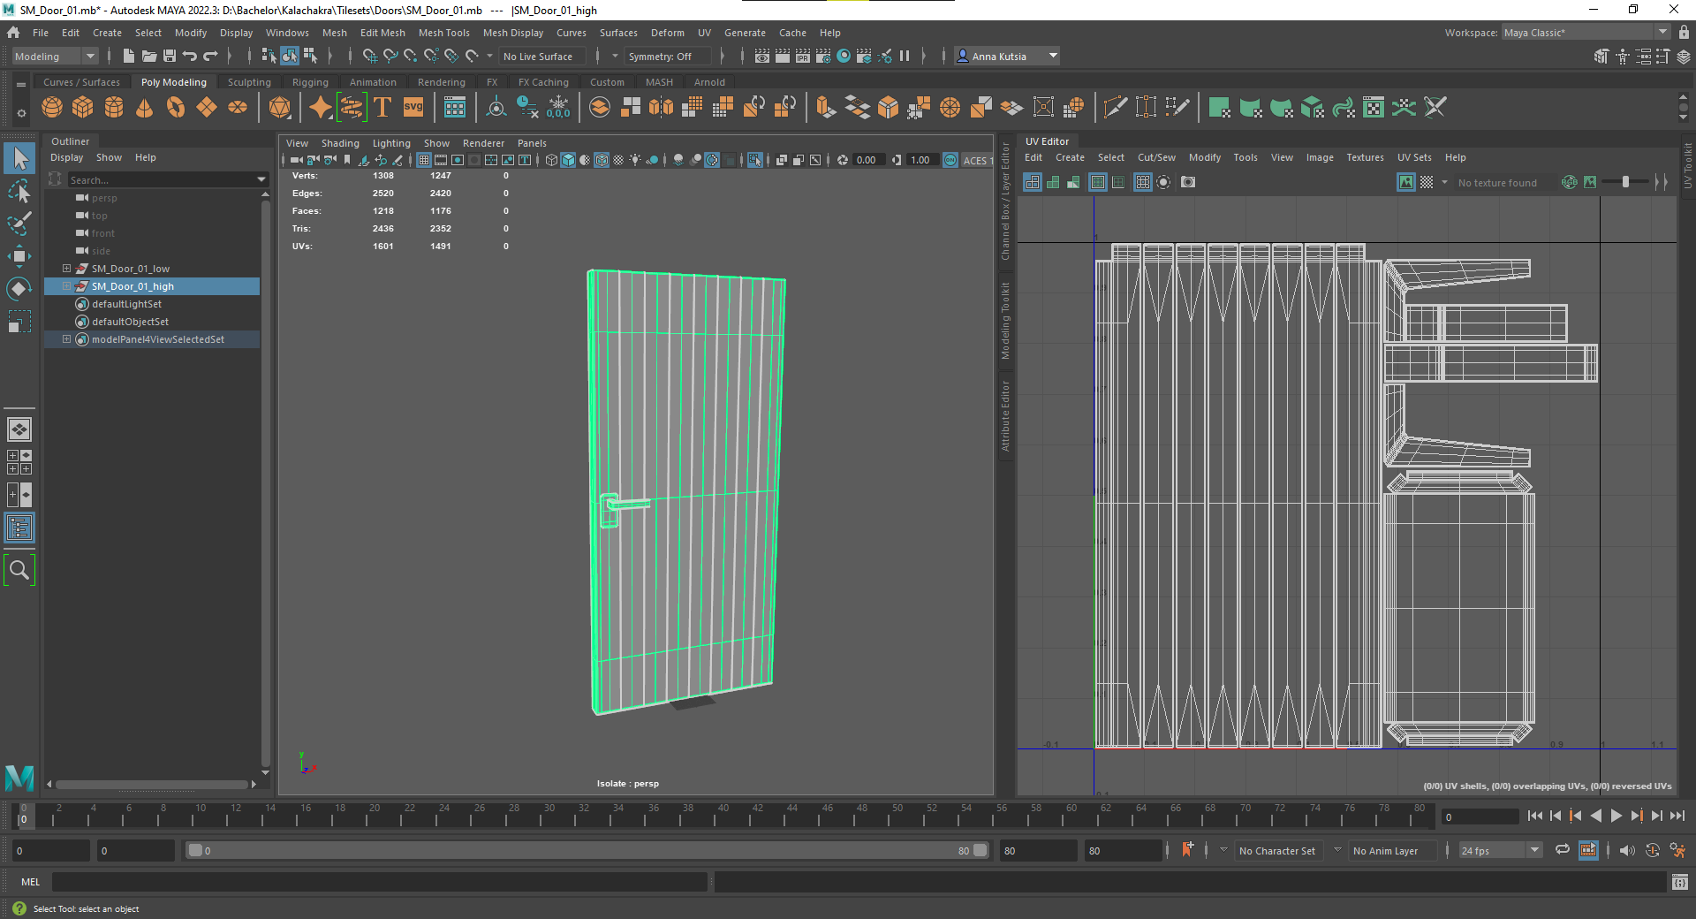Open the 24 fps frame rate dropdown
Viewport: 1696px width, 919px height.
(x=1500, y=850)
